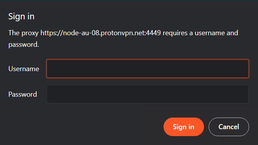Click the outlined Cancel button
Screen dimensions: 258x145
pos(229,127)
